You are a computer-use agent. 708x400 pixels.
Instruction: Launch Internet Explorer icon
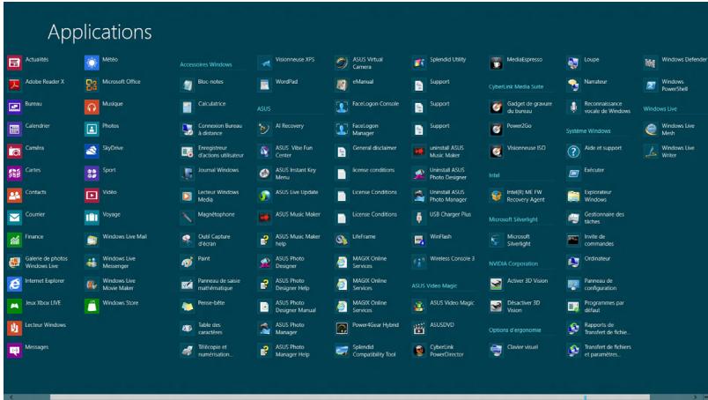(14, 285)
